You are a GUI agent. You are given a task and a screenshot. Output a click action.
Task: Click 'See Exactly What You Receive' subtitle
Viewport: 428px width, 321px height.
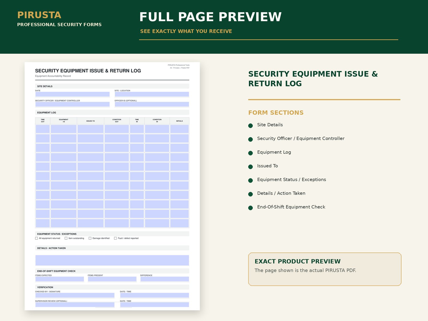click(186, 31)
